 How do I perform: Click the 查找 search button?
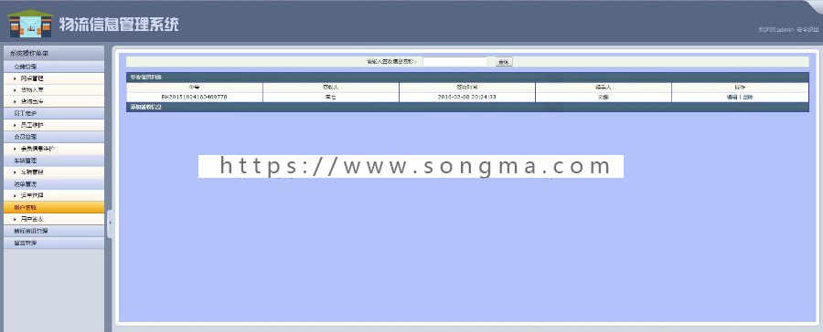coord(504,62)
